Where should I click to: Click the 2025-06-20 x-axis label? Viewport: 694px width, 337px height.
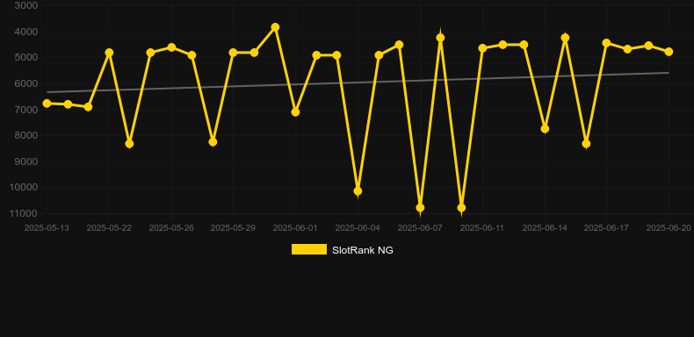(x=669, y=228)
